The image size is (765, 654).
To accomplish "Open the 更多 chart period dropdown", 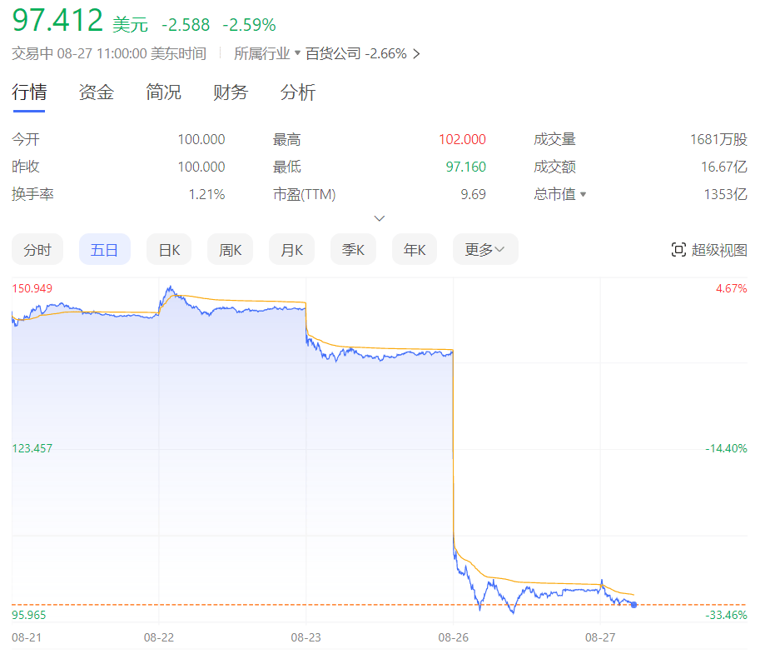I will 485,250.
